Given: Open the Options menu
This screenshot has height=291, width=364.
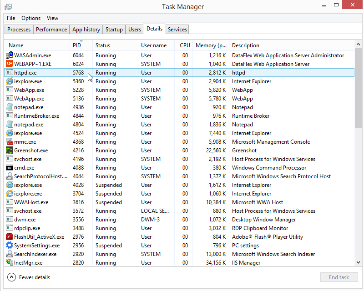Looking at the screenshot, I should pos(31,18).
